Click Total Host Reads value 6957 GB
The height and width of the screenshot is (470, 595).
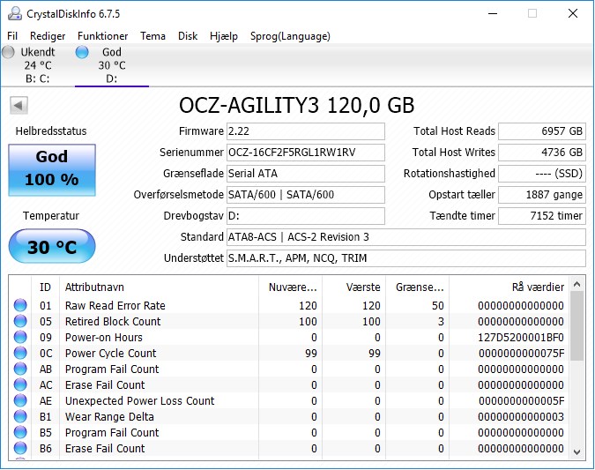pyautogui.click(x=542, y=131)
